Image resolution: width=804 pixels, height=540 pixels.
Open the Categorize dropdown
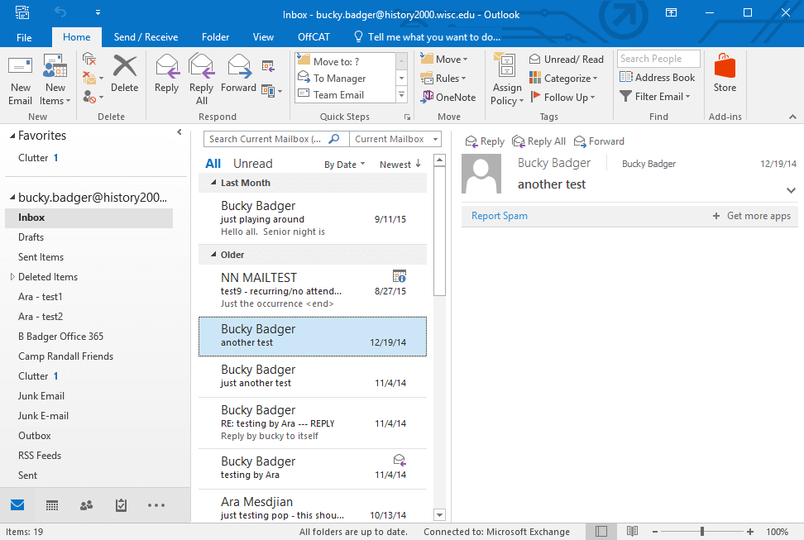click(x=565, y=77)
